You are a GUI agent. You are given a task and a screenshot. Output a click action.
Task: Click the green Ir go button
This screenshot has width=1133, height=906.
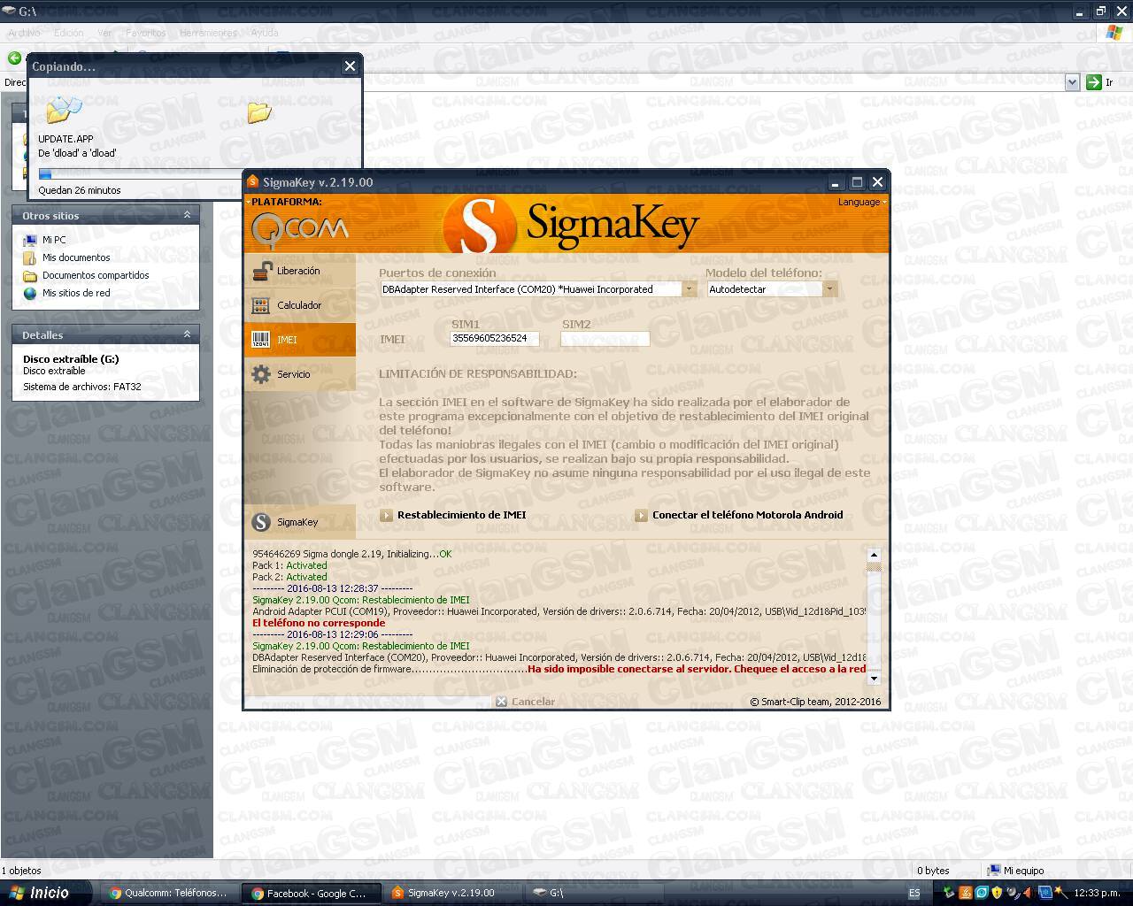[1099, 82]
